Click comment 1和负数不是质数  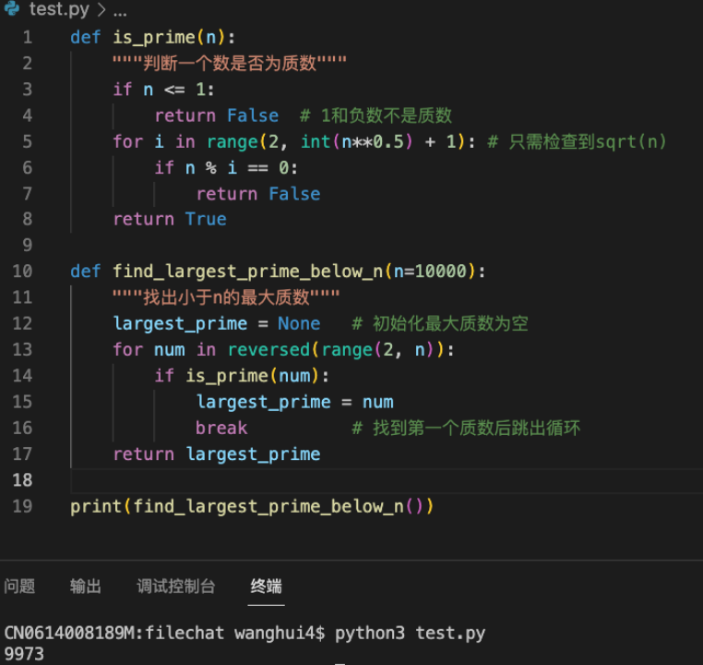(x=375, y=115)
